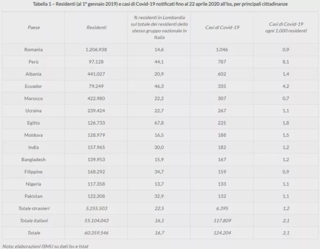
Task: Click Filippine Covid cases value 159
Action: 222,172
